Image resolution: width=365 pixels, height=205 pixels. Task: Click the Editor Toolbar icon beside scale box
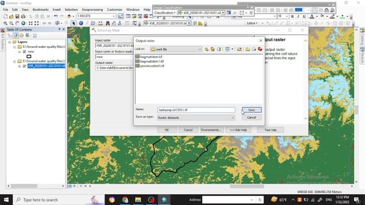120,16
